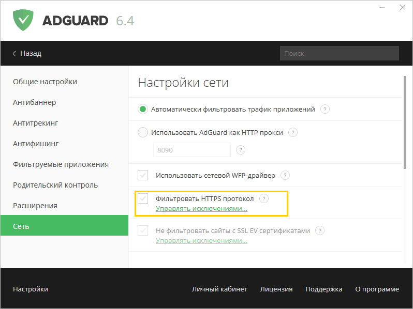Viewport: 413px width, 309px height.
Task: Open help icon for SSL EV сертификатами option
Action: 320,230
